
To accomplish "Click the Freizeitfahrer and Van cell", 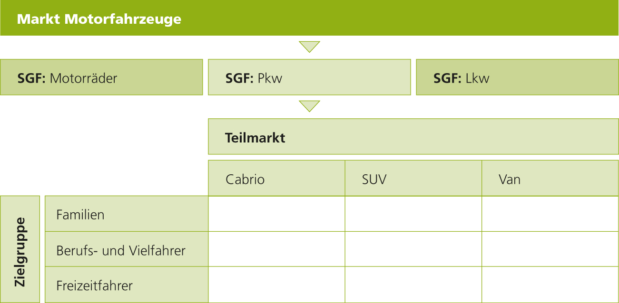I will [550, 285].
